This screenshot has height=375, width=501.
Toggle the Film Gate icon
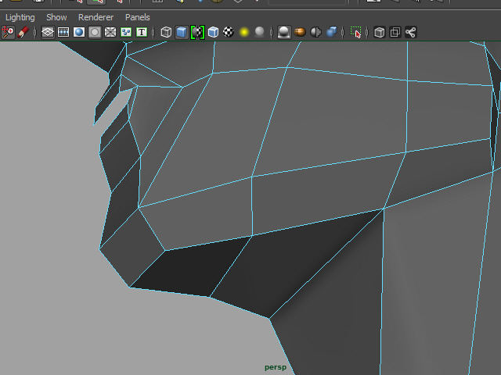63,32
